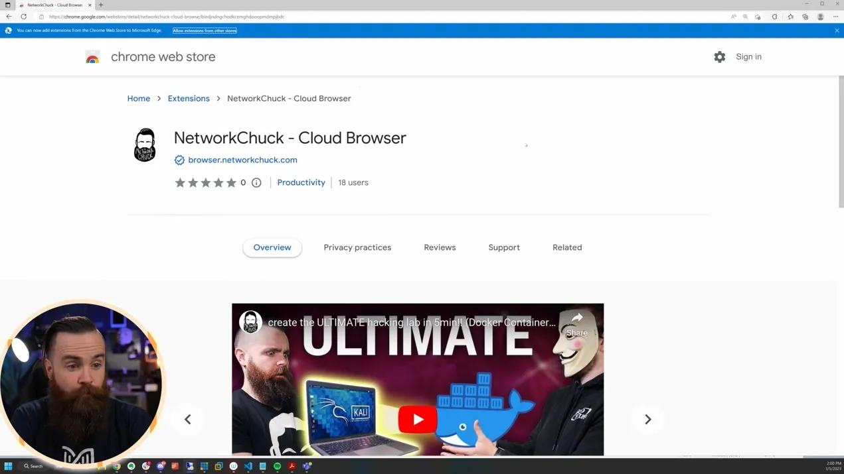844x474 pixels.
Task: Click the Read Aloud icon in address bar
Action: coord(734,17)
